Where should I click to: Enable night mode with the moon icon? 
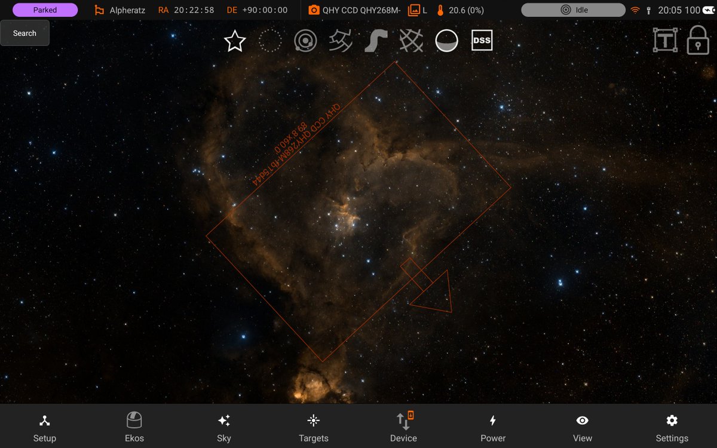[446, 41]
